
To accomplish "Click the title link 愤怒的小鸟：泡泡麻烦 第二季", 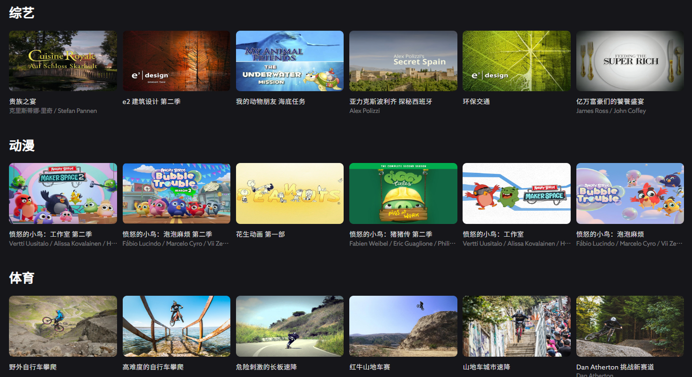I will click(167, 234).
